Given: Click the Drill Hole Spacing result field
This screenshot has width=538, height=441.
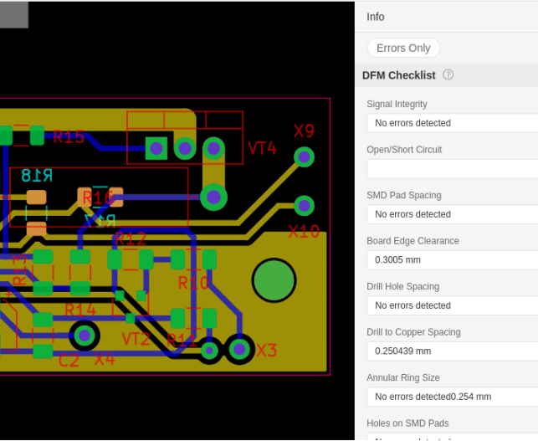Looking at the screenshot, I should (x=452, y=305).
